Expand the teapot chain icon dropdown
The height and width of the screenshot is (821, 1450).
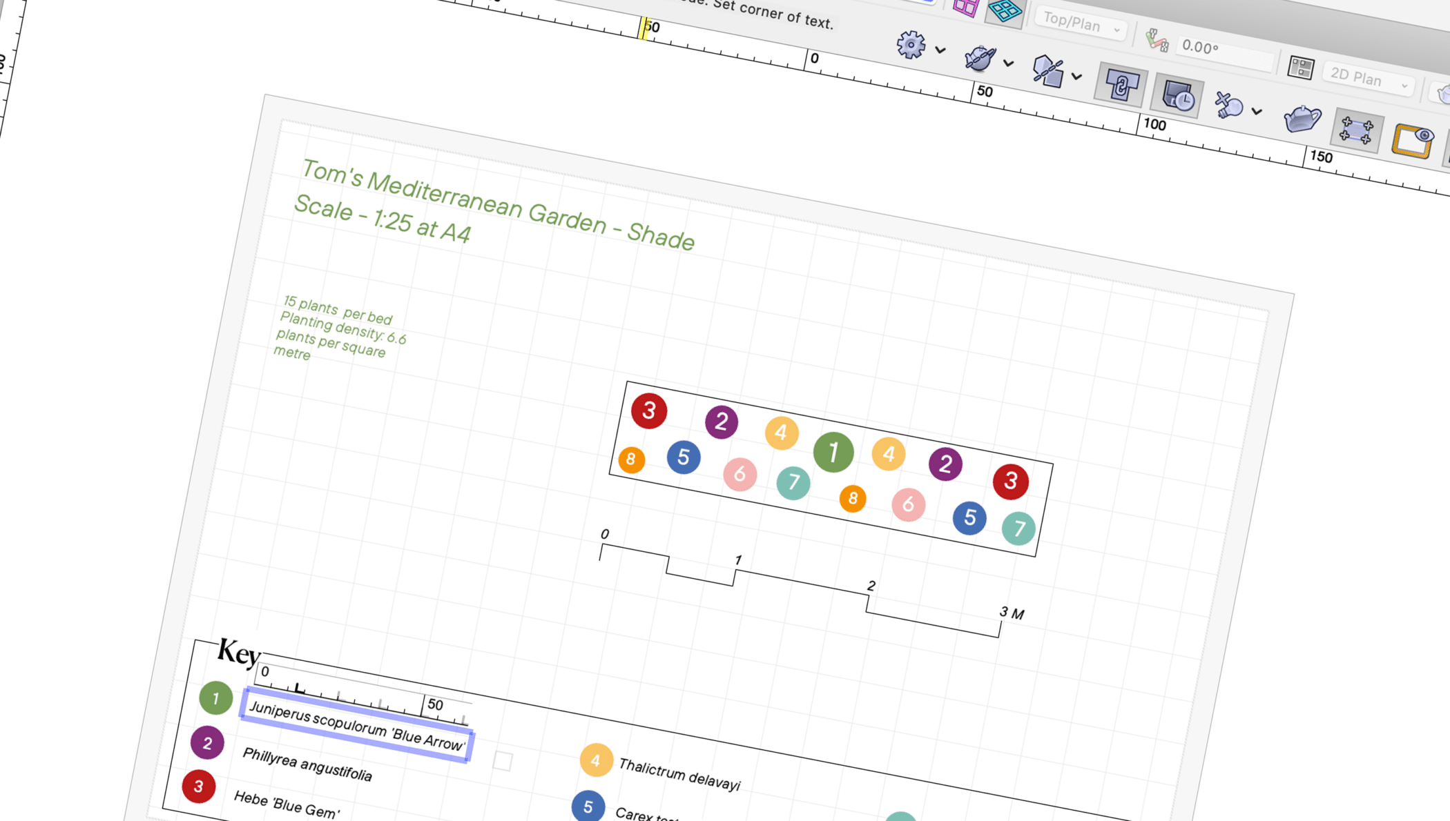1009,63
